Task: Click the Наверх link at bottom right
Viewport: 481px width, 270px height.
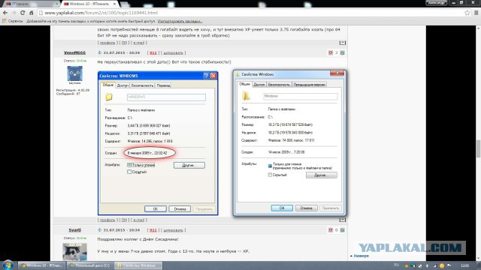Action: [x=362, y=256]
